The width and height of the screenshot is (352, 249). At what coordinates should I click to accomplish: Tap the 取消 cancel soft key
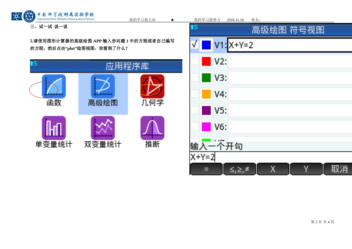click(338, 169)
